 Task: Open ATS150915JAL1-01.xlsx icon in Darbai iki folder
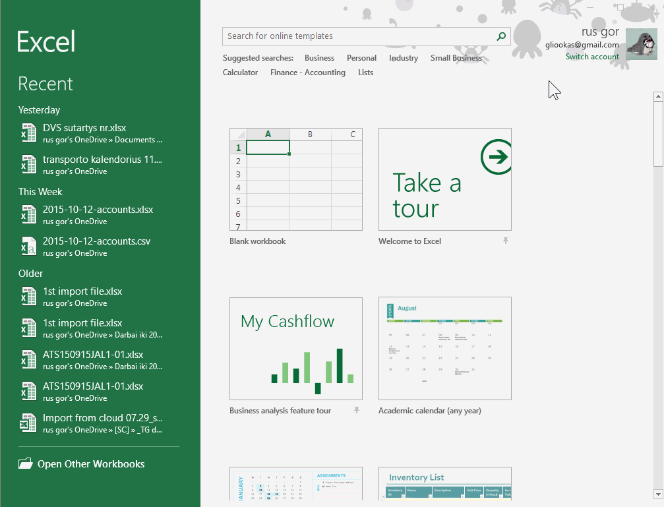pyautogui.click(x=29, y=359)
